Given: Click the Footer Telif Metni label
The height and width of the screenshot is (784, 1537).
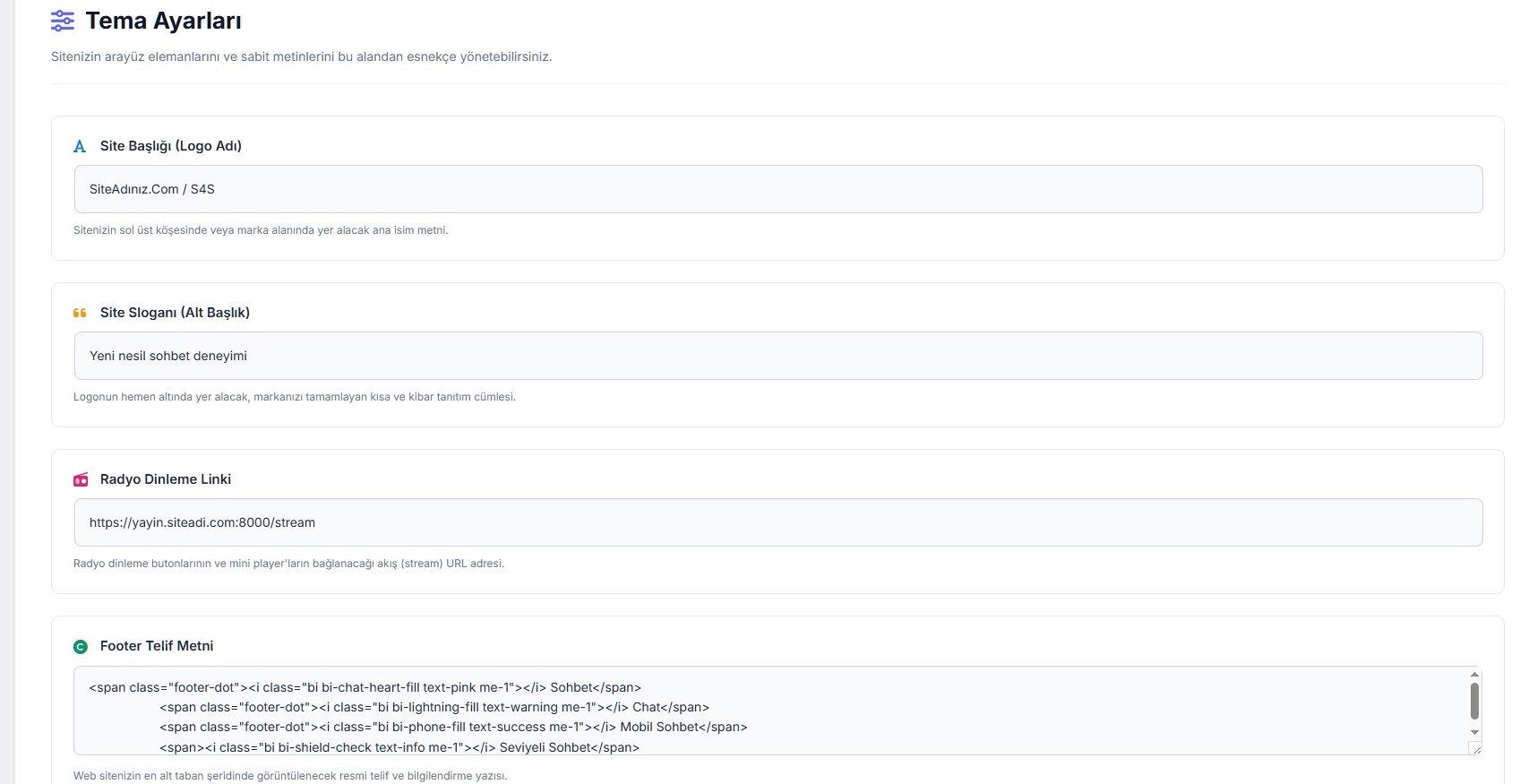Looking at the screenshot, I should click(x=157, y=646).
